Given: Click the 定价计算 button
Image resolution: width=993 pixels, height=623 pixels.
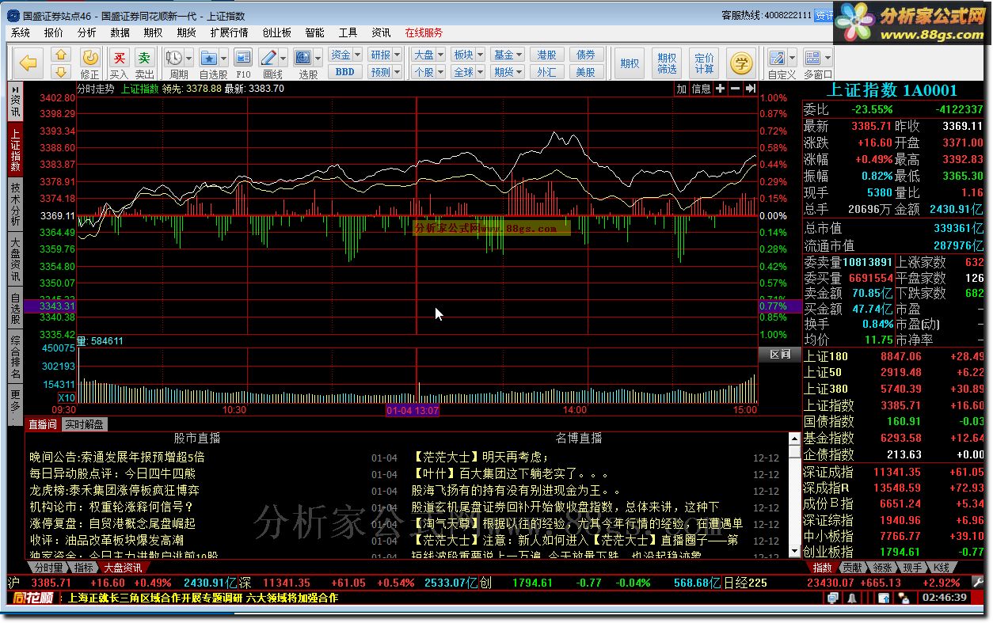Looking at the screenshot, I should tap(704, 63).
